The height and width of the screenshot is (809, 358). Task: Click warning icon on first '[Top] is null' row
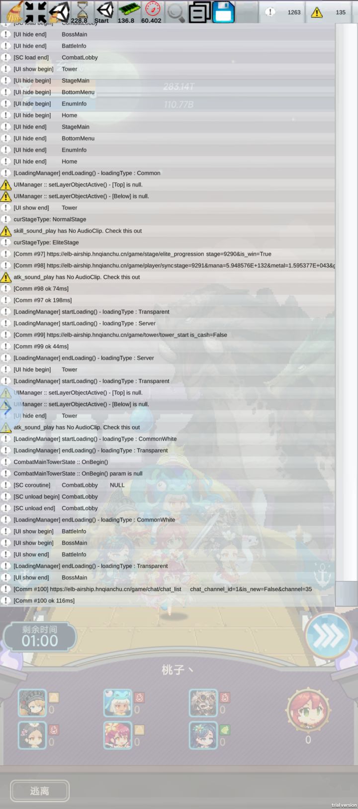pyautogui.click(x=6, y=185)
